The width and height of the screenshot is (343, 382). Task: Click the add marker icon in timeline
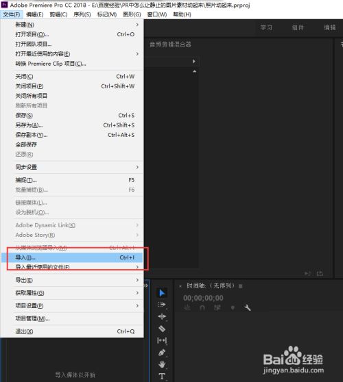tap(233, 308)
